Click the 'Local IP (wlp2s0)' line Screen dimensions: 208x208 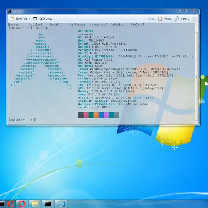pos(107,101)
